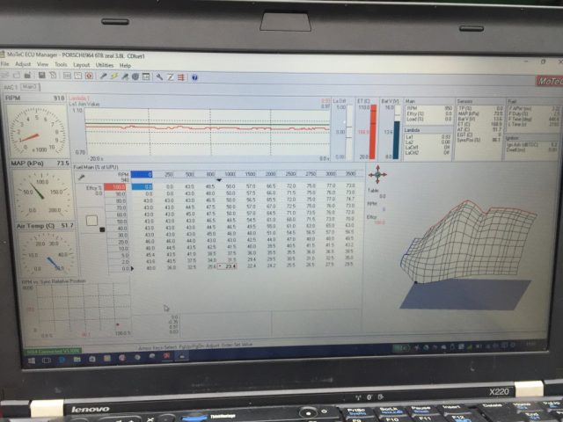Click the small wrench in Fuel Main panel

tap(82, 178)
